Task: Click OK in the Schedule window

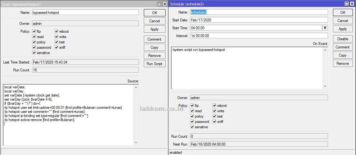Action: click(343, 13)
